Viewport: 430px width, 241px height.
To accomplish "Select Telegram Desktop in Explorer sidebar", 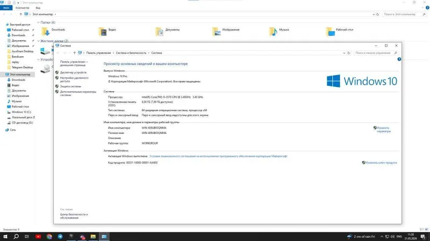I will click(22, 67).
